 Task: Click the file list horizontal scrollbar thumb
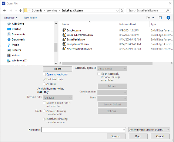[107, 63]
